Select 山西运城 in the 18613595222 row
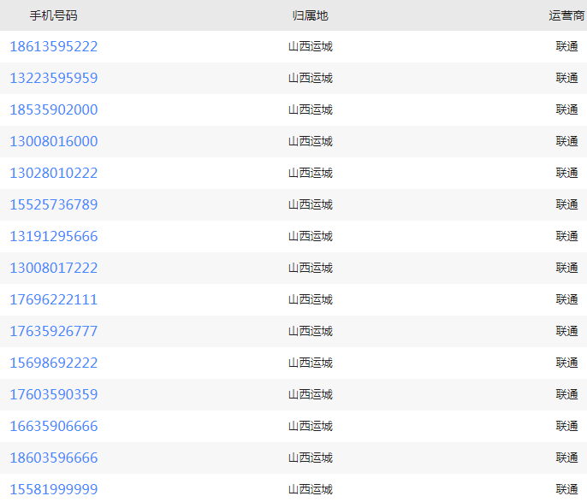The image size is (587, 502). pos(311,46)
